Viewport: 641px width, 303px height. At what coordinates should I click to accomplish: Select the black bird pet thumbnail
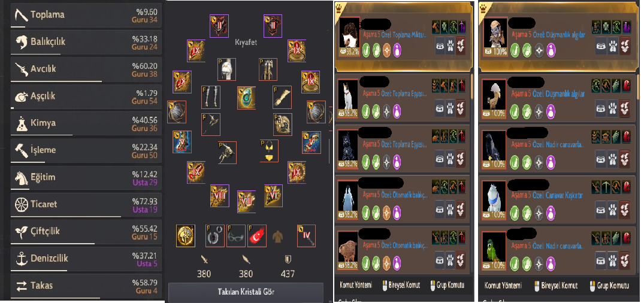[494, 149]
